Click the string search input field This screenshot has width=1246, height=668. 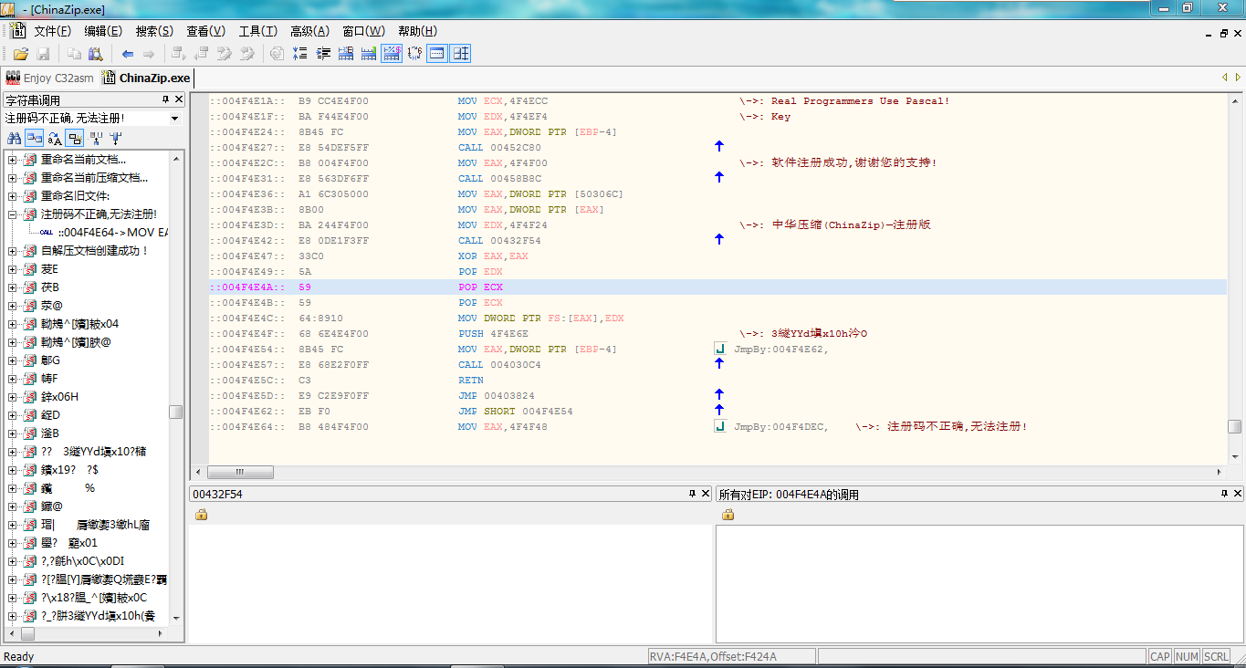[x=85, y=119]
